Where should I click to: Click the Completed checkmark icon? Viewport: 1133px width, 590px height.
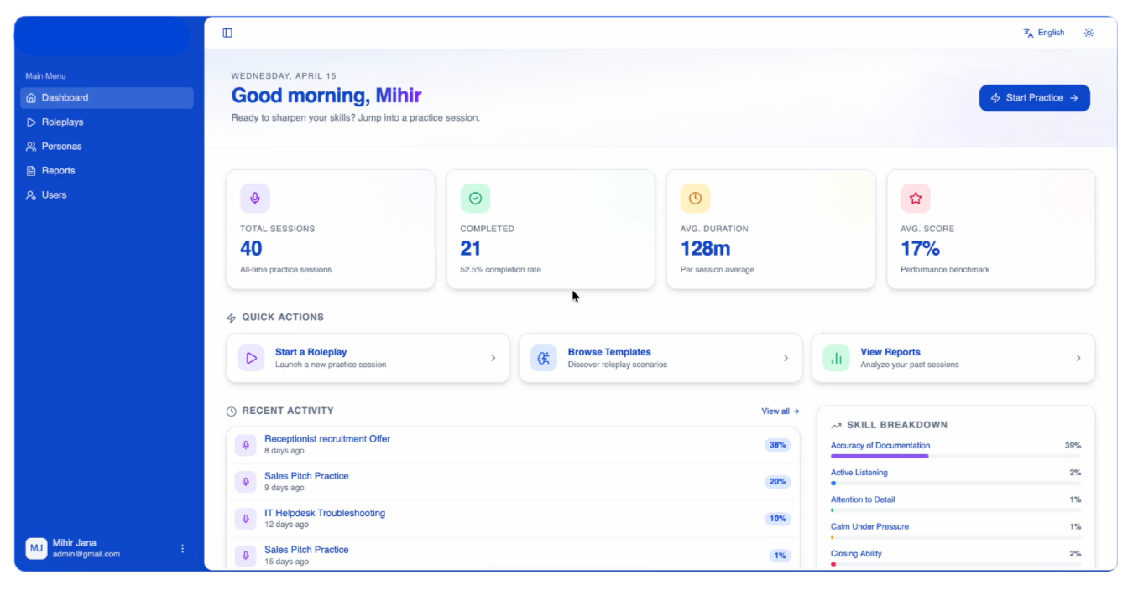[475, 199]
